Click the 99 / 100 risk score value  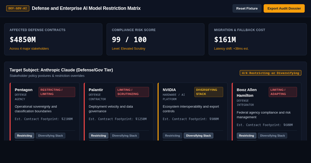(x=129, y=40)
